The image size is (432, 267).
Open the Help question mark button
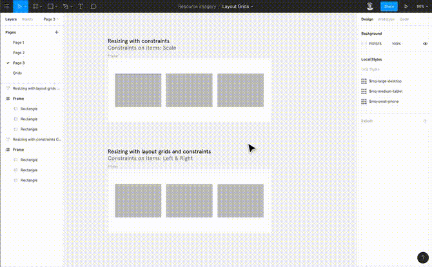(422, 258)
